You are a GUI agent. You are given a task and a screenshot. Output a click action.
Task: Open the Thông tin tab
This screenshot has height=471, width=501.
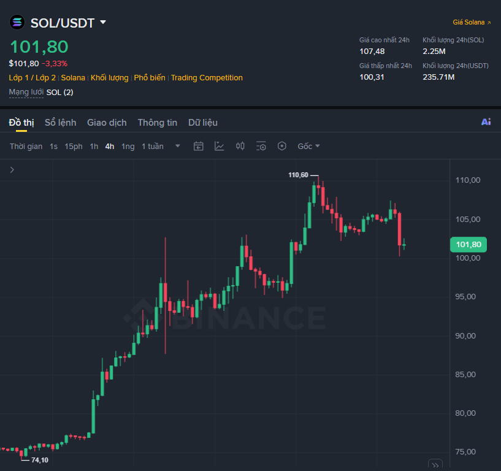(157, 123)
